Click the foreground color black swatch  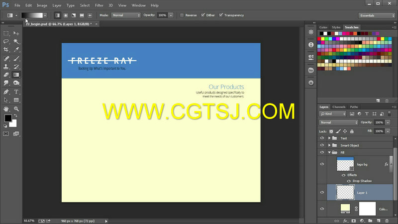click(x=7, y=118)
